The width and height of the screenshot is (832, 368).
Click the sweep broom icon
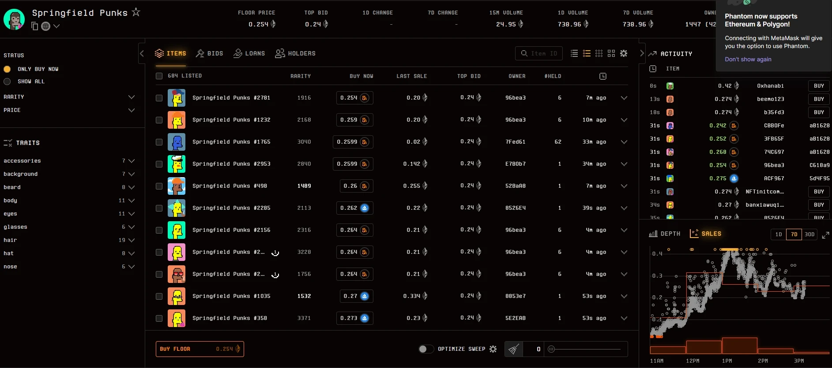513,349
